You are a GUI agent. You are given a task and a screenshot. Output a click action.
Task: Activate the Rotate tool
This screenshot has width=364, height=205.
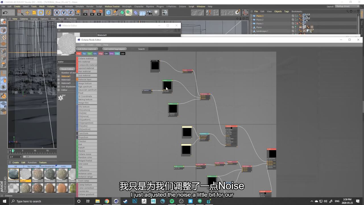pos(41,13)
